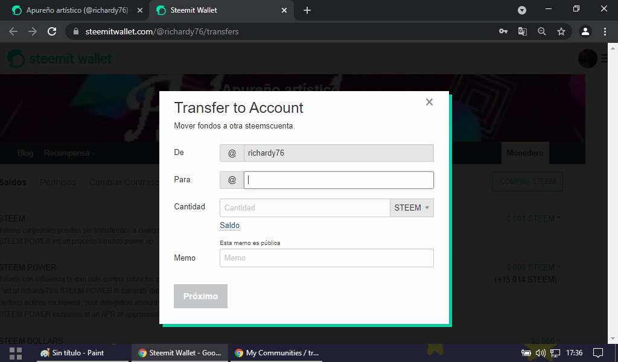Open the STEEM currency dropdown
618x362 pixels.
412,208
